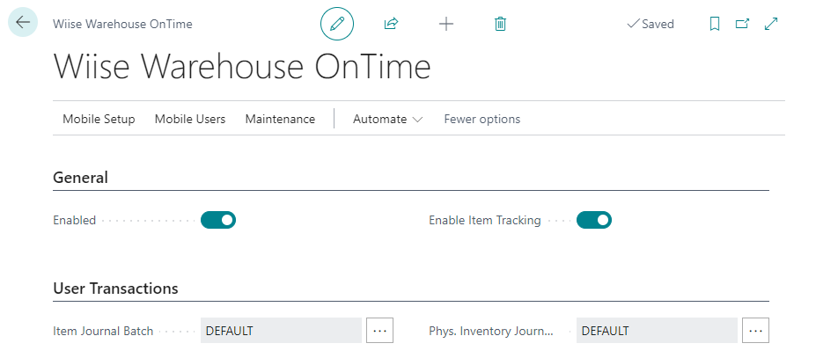Open Mobile Setup action

[x=99, y=119]
